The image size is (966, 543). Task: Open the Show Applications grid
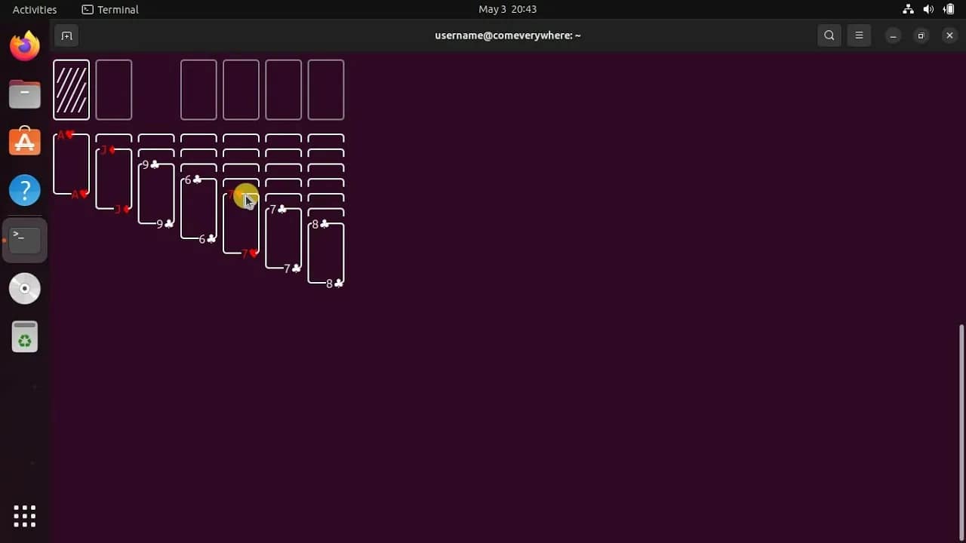click(x=24, y=516)
